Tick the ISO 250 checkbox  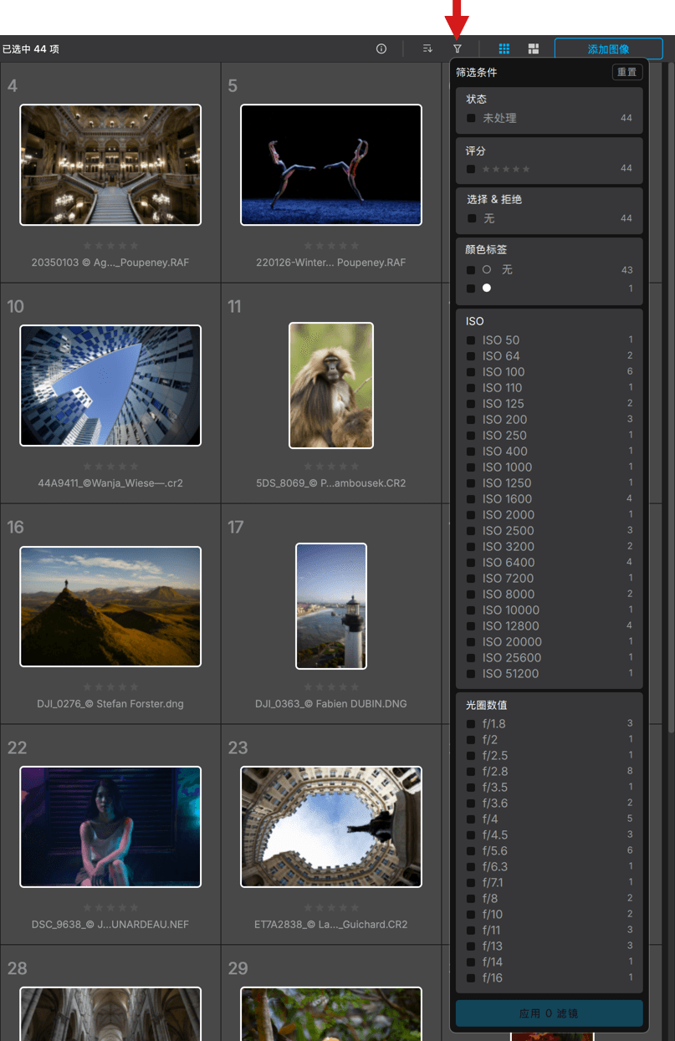(471, 436)
